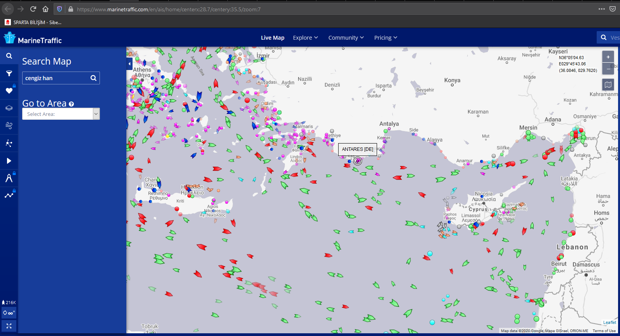Screen dimensions: 620x336
Task: Click the magnifier button in Search Map field
Action: pos(93,78)
